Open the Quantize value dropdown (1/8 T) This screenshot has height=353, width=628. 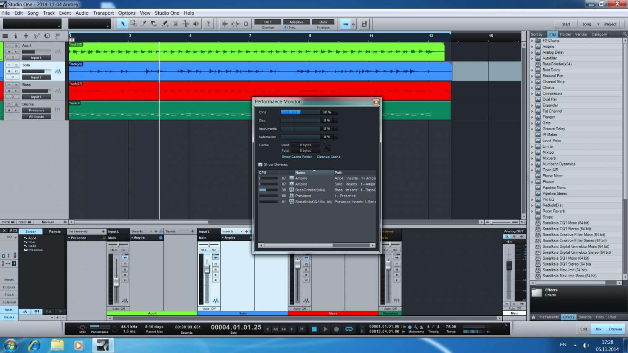pyautogui.click(x=268, y=22)
